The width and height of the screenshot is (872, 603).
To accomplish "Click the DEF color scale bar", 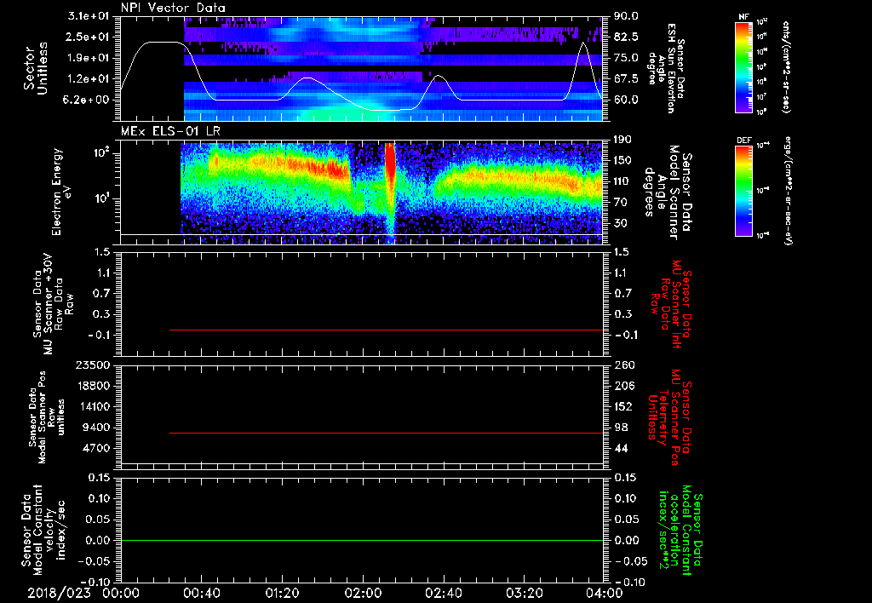I will (743, 191).
